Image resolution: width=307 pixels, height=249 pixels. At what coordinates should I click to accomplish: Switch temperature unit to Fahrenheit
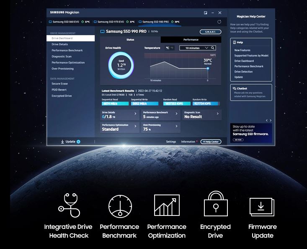pos(172,48)
